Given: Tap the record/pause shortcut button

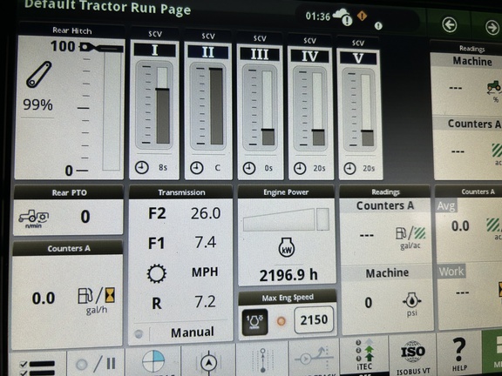Looking at the screenshot, I should click(96, 364).
